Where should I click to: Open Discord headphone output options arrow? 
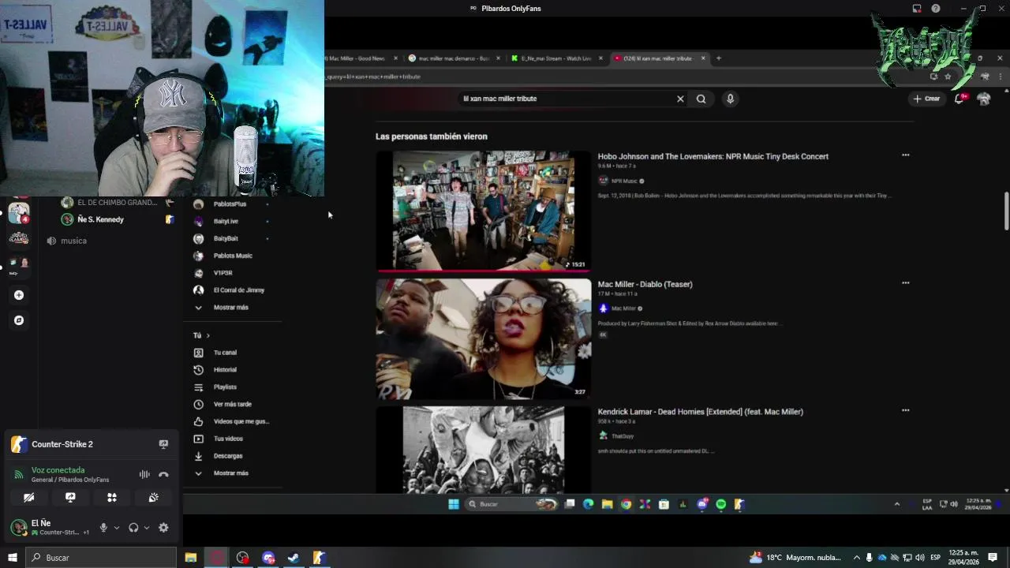(x=146, y=528)
